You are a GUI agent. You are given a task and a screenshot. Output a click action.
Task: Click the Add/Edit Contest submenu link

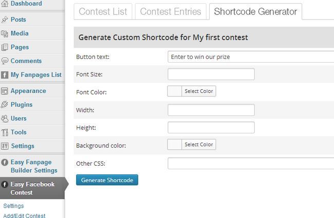pos(24,215)
